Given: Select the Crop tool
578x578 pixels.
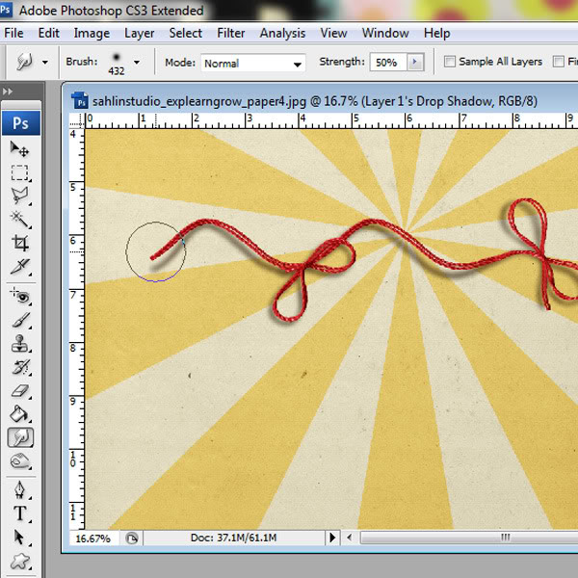Looking at the screenshot, I should (x=20, y=243).
